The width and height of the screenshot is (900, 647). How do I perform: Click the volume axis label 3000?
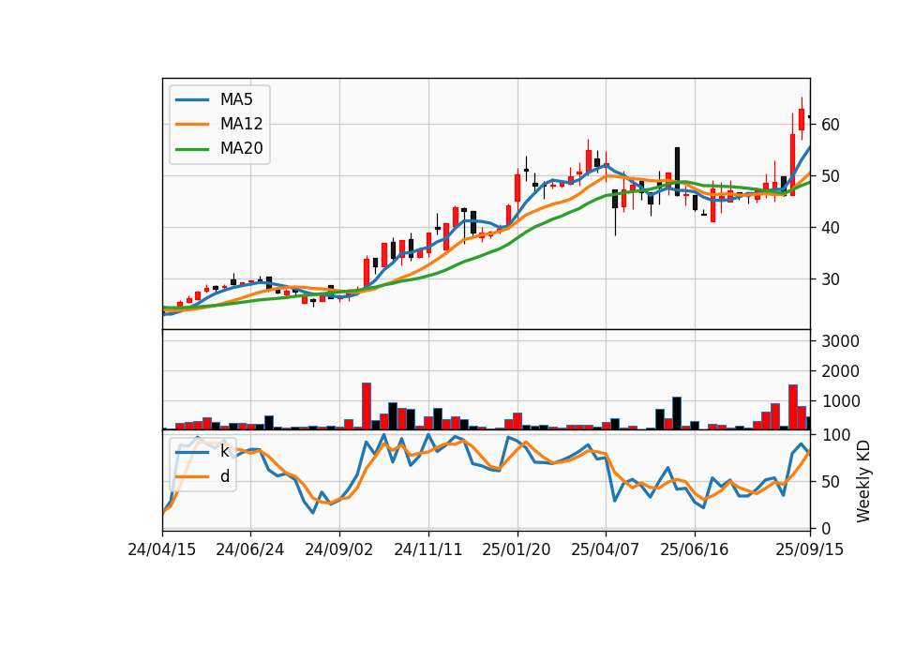coord(840,341)
